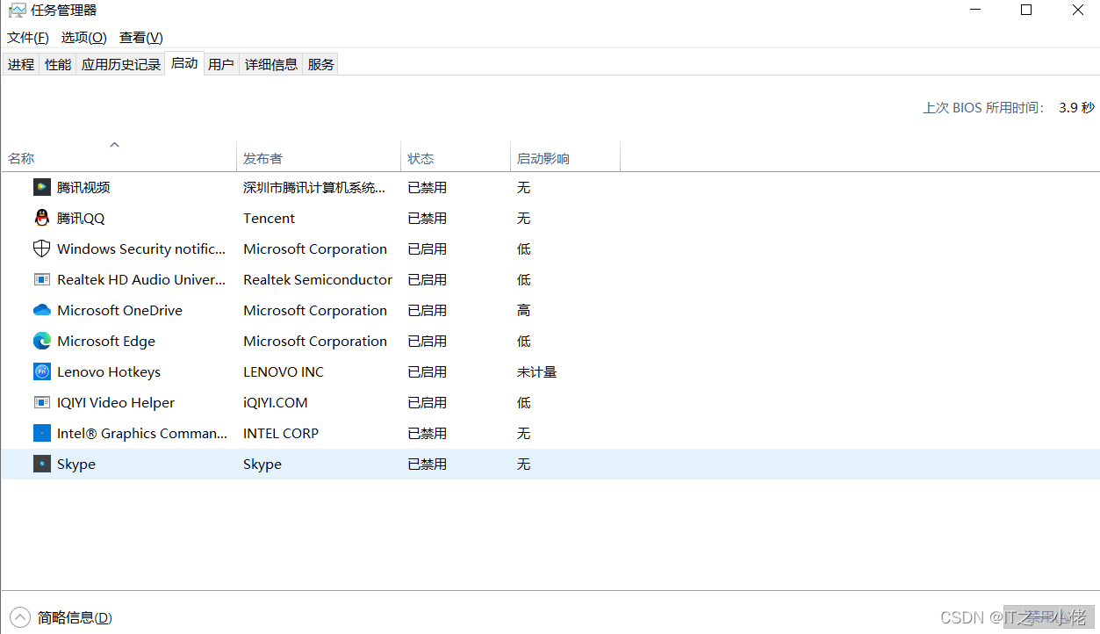Click the Skype name text
1100x634 pixels.
pos(76,464)
